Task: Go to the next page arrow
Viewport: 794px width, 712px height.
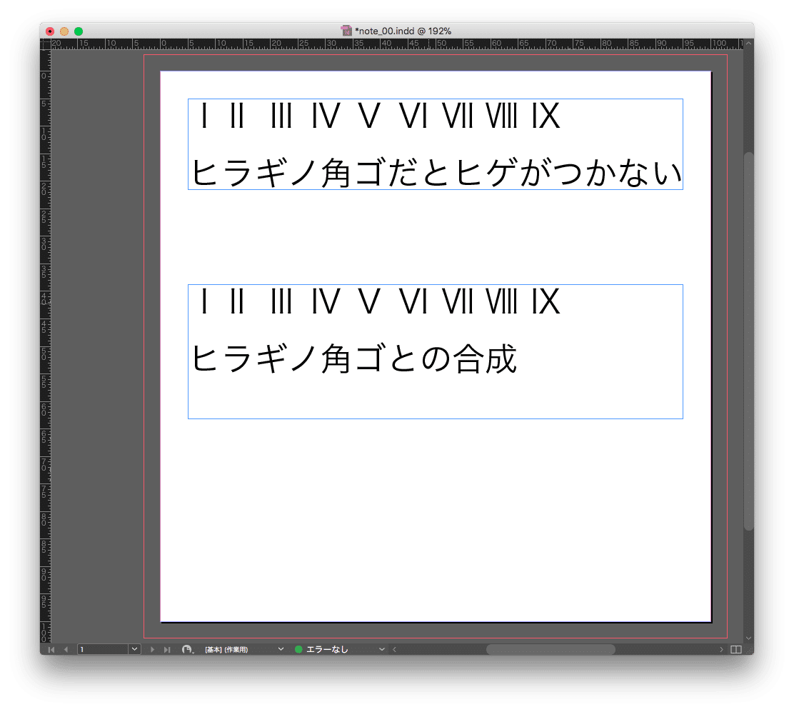Action: pos(152,649)
